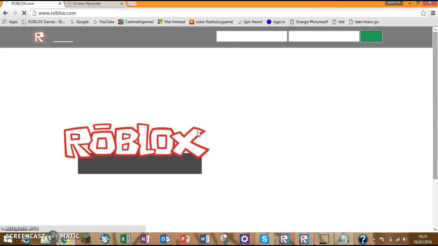Stop the page from loading
438x246 pixels.
coord(24,13)
